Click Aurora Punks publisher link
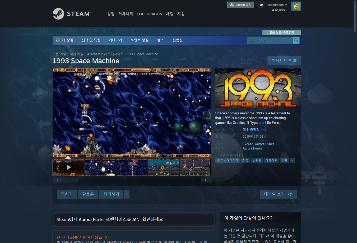Screen dimensions: 357x243 click(x=252, y=148)
